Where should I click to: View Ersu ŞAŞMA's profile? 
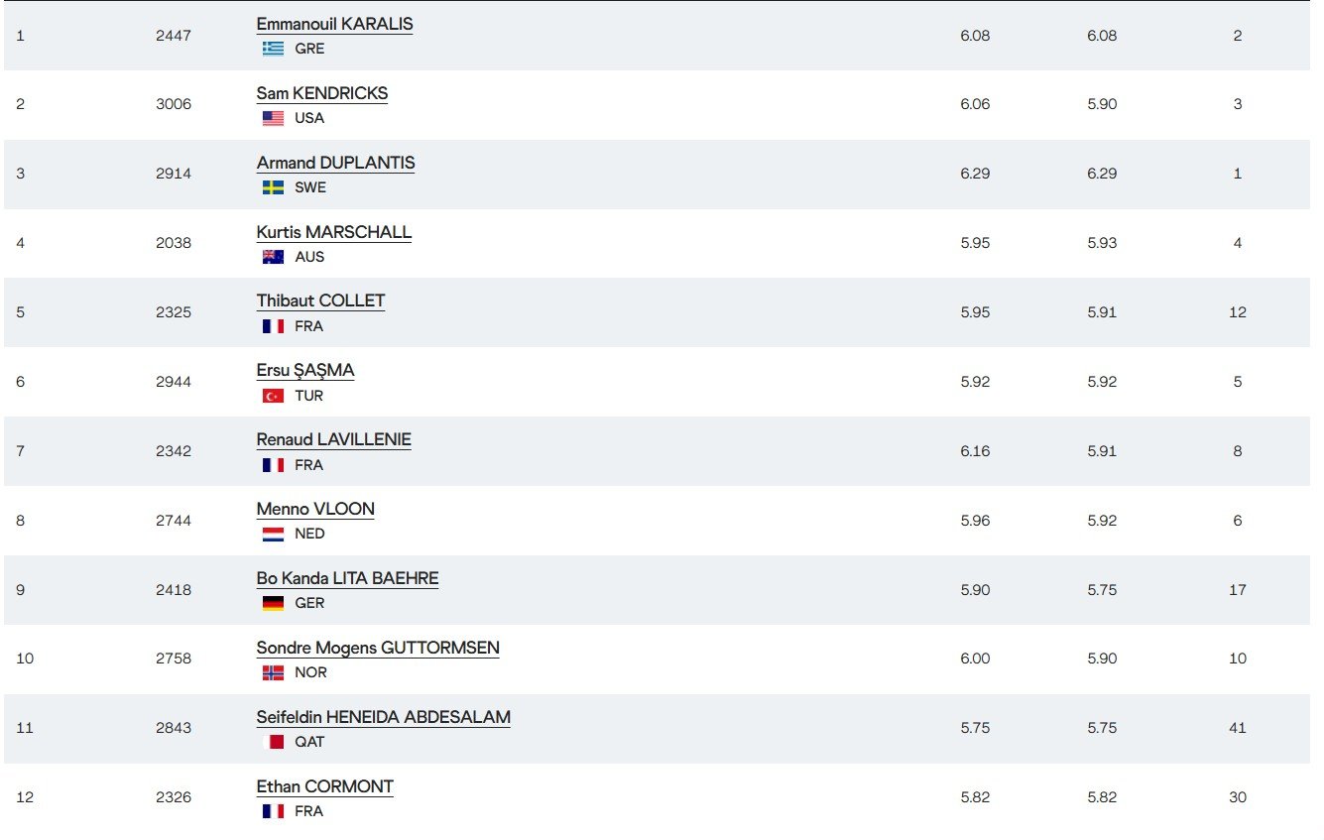(304, 370)
